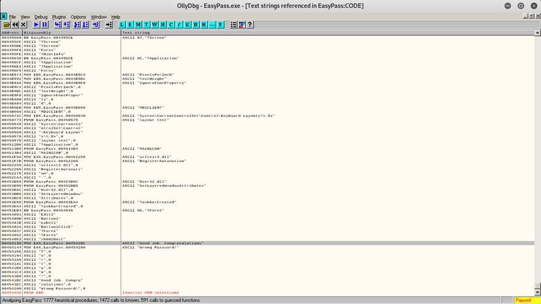Run the program with the play icon
The image size is (541, 304).
point(36,25)
